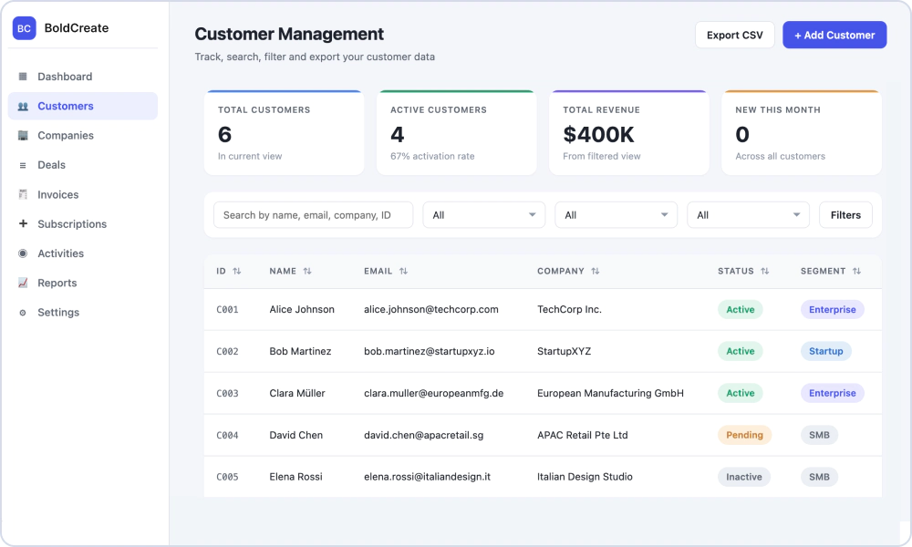Sort table by Segment column arrows
This screenshot has width=912, height=547.
[856, 271]
